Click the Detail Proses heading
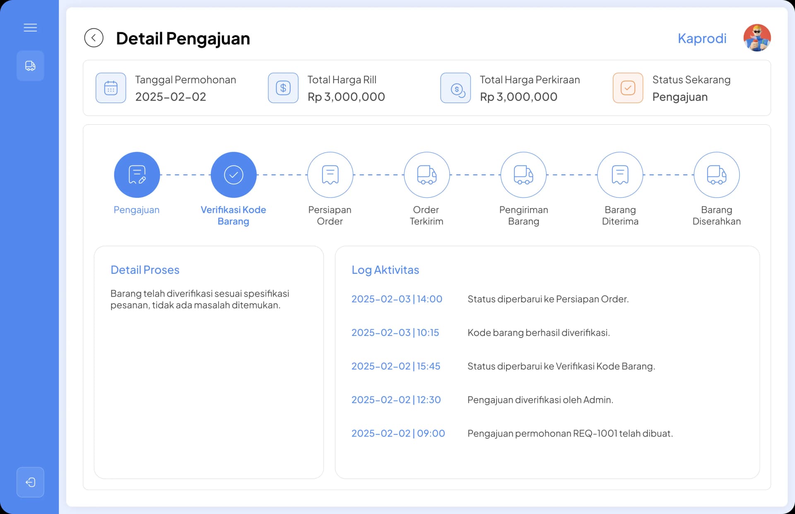795x514 pixels. 145,270
